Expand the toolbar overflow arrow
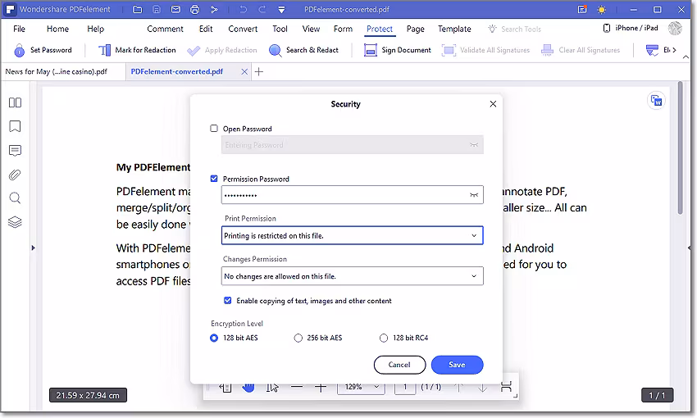The height and width of the screenshot is (418, 697). pyautogui.click(x=674, y=50)
